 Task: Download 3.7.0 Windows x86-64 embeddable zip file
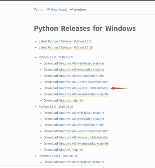point(83,94)
